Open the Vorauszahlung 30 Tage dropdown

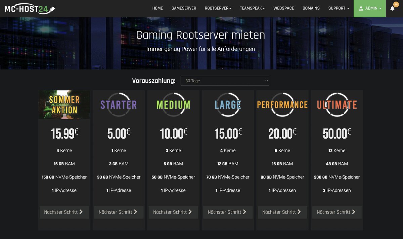(225, 81)
